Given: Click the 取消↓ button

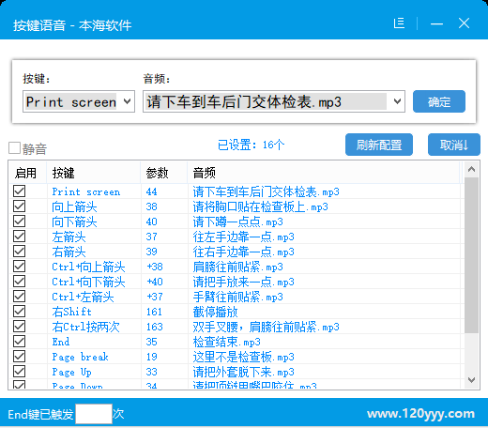Looking at the screenshot, I should click(454, 145).
